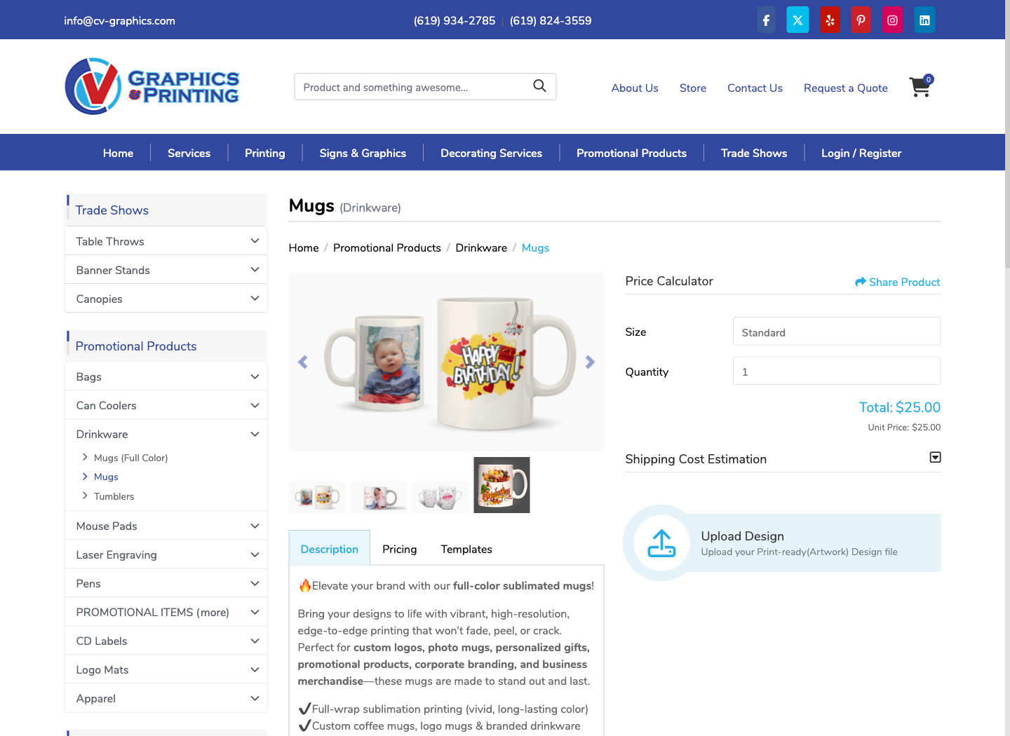
Task: Go to Request a Quote
Action: pos(846,88)
